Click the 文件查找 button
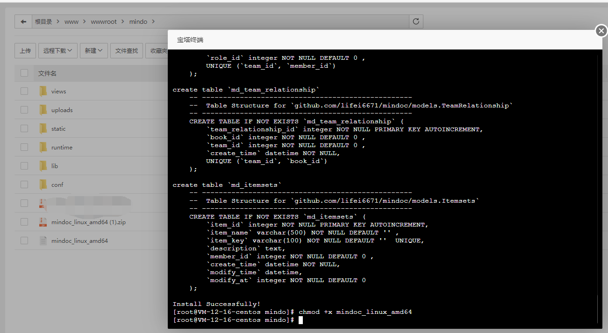Screen dimensions: 608x333 tap(127, 50)
